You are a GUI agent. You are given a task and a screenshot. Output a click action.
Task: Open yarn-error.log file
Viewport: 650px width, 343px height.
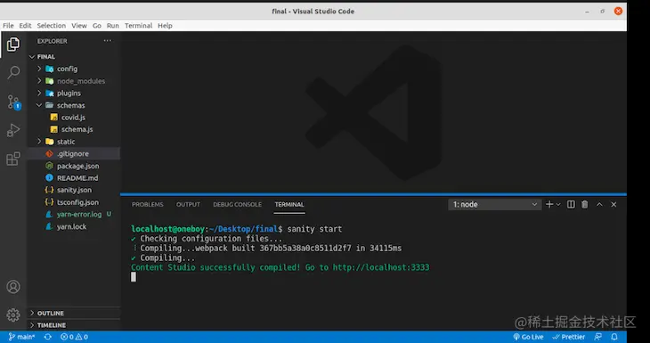(x=74, y=215)
